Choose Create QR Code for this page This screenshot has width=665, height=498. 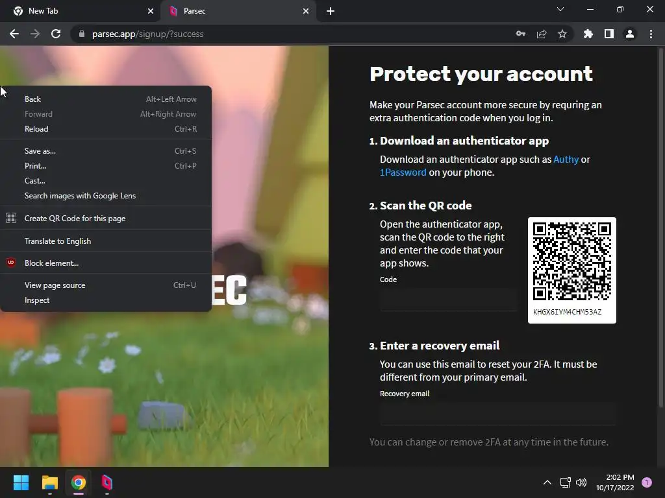click(106, 218)
